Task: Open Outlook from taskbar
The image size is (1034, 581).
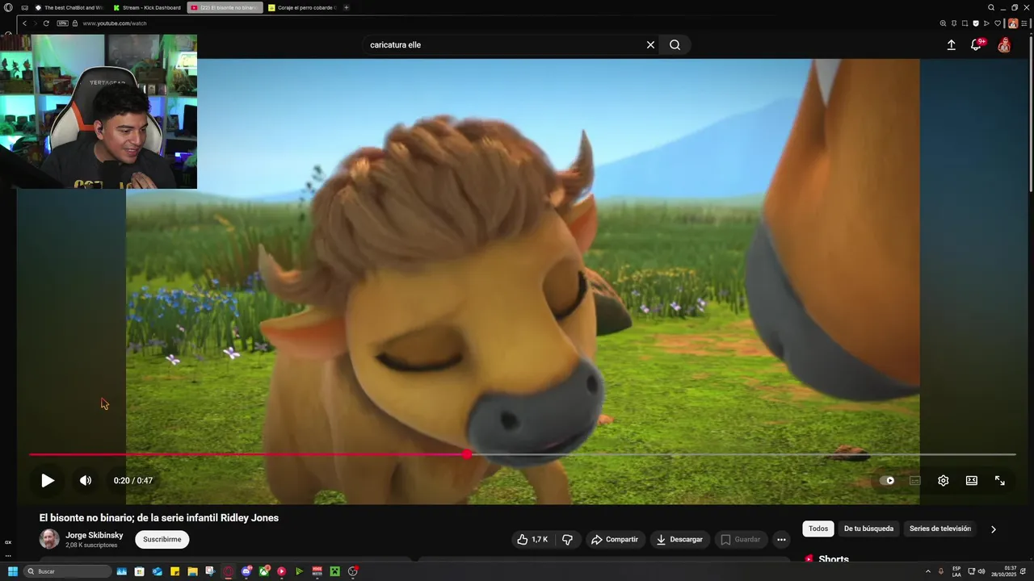Action: 157,571
